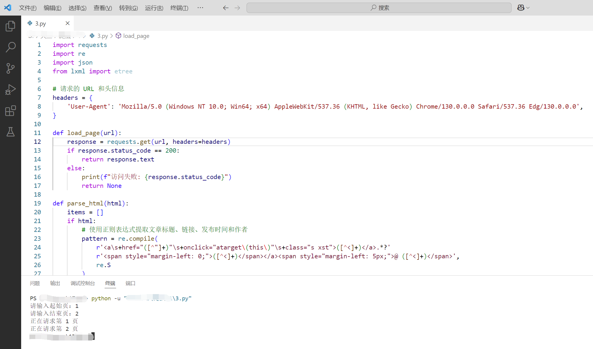Click the 3.py breadcrumb item
Image resolution: width=593 pixels, height=349 pixels.
102,36
